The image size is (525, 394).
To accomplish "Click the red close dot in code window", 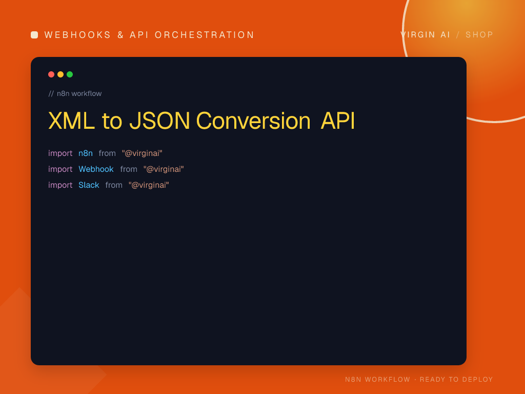I will (51, 74).
